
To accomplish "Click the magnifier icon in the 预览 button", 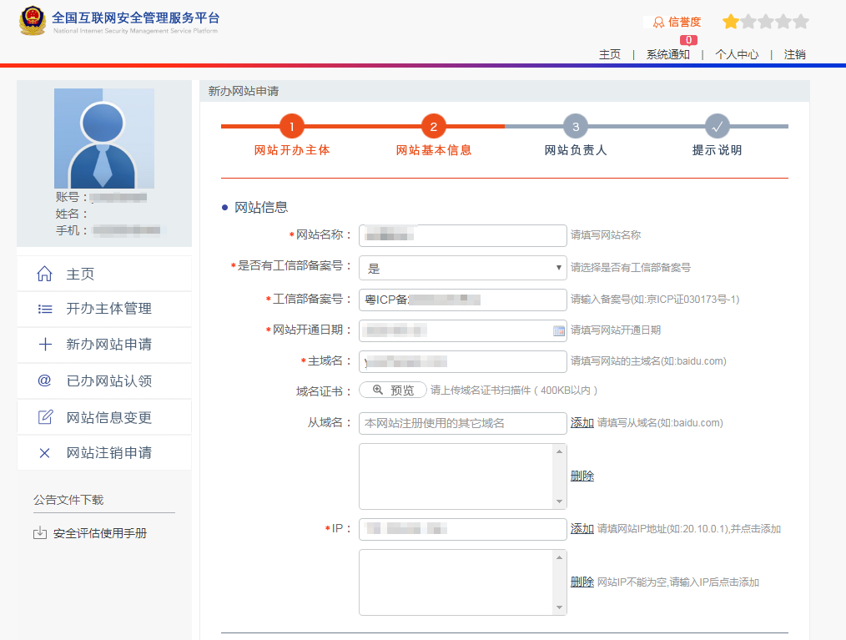I will [378, 390].
